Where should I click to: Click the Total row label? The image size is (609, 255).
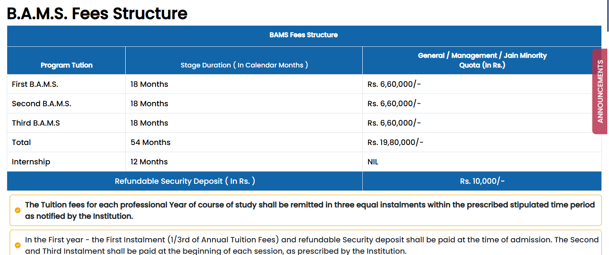coord(22,142)
